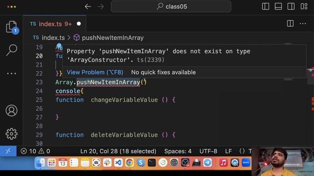Open the Accounts menu
The image size is (314, 176).
pos(11,110)
